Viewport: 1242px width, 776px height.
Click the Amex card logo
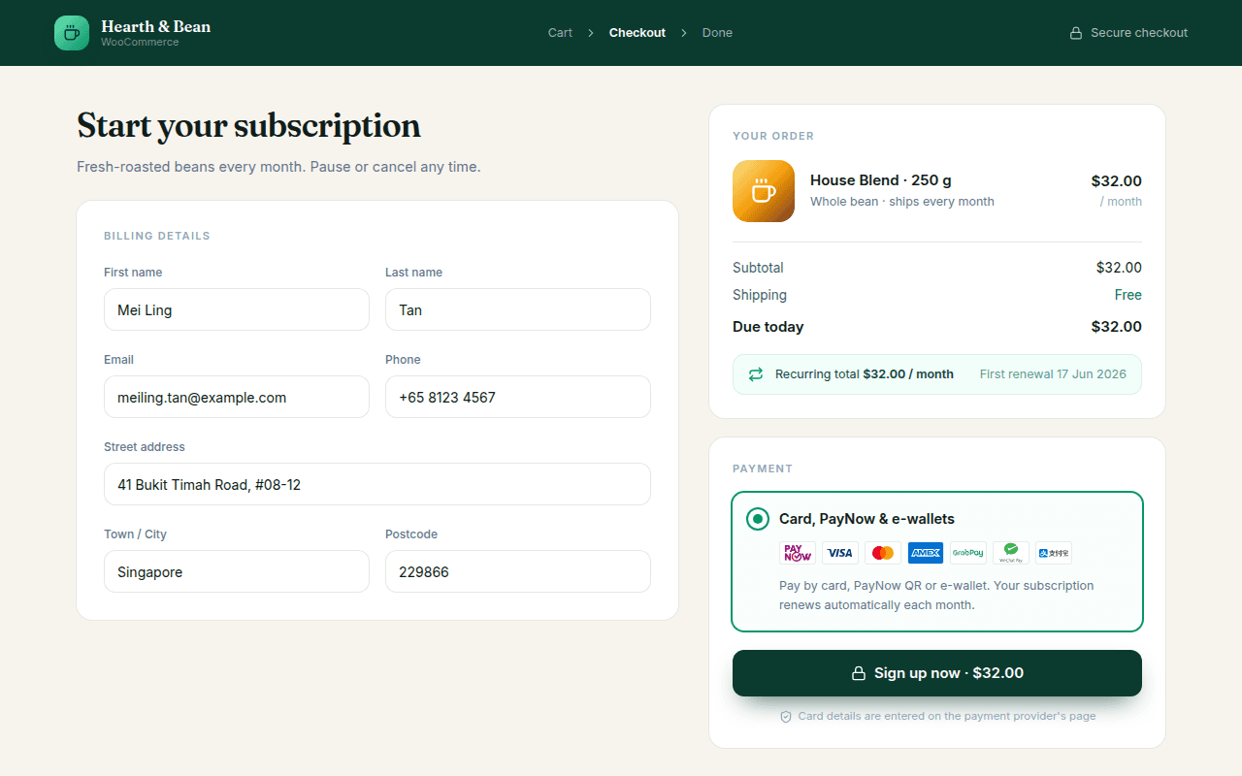coord(926,553)
